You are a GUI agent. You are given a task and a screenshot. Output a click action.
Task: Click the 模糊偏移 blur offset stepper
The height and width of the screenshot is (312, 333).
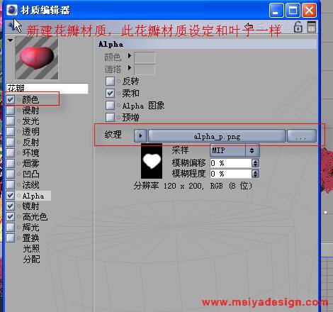(255, 163)
